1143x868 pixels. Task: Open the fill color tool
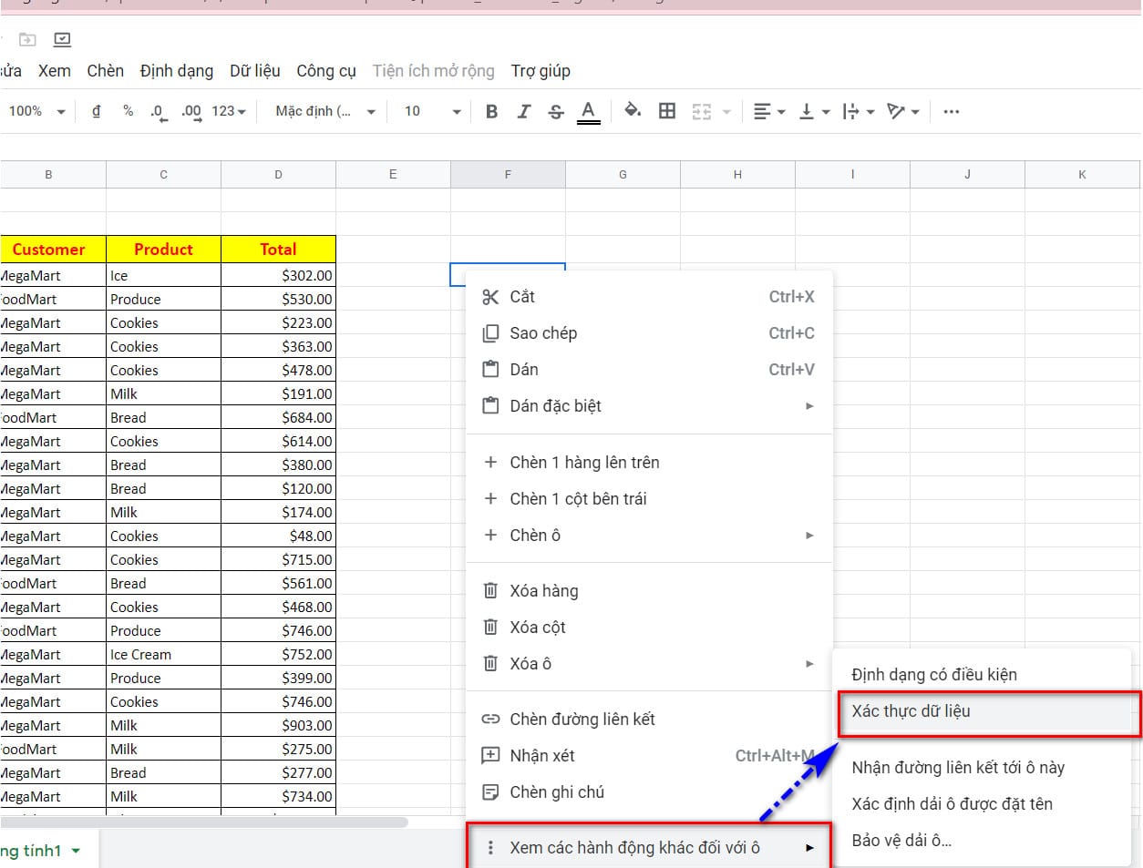click(x=633, y=110)
